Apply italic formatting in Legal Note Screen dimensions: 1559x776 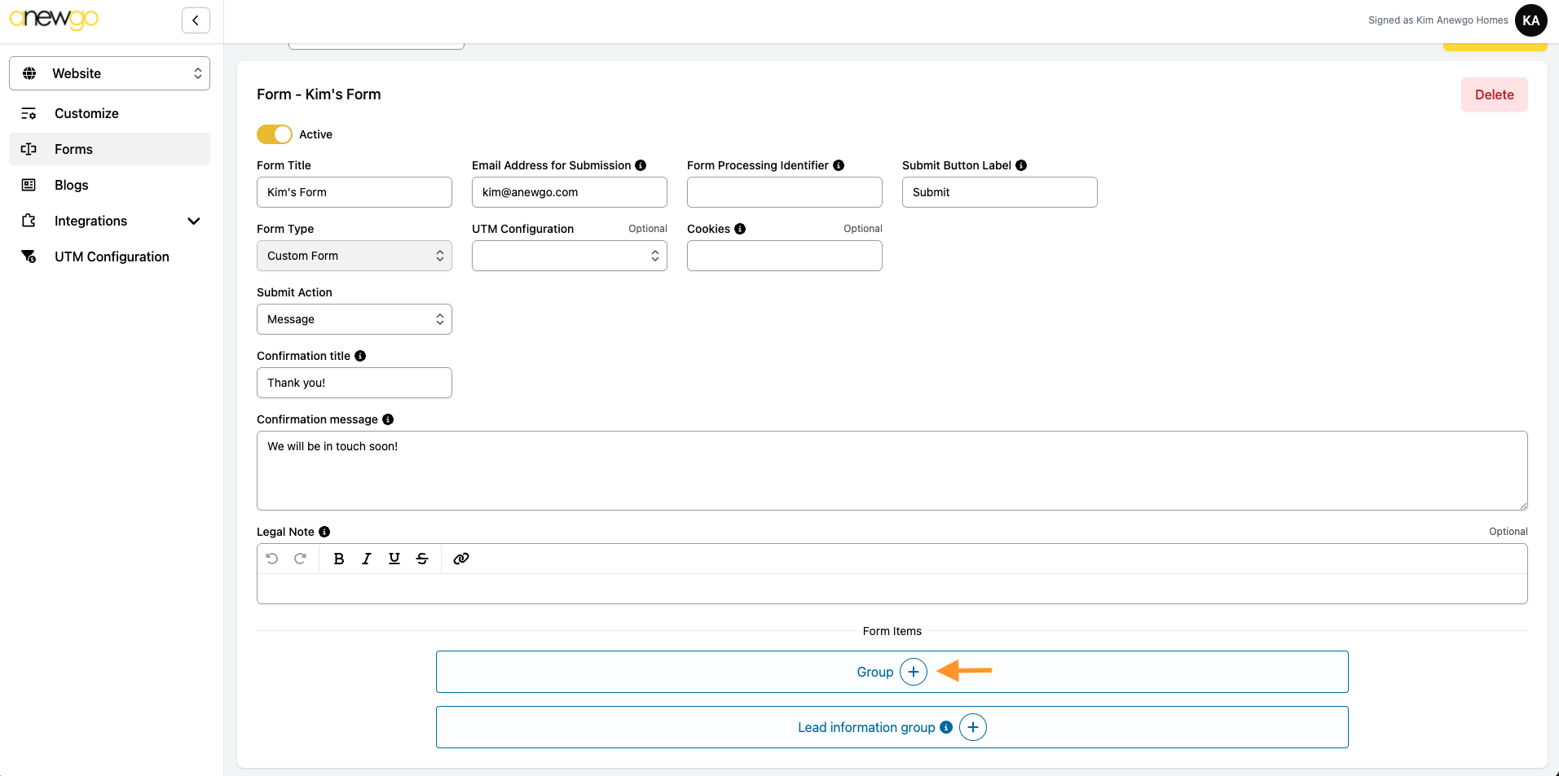coord(367,559)
